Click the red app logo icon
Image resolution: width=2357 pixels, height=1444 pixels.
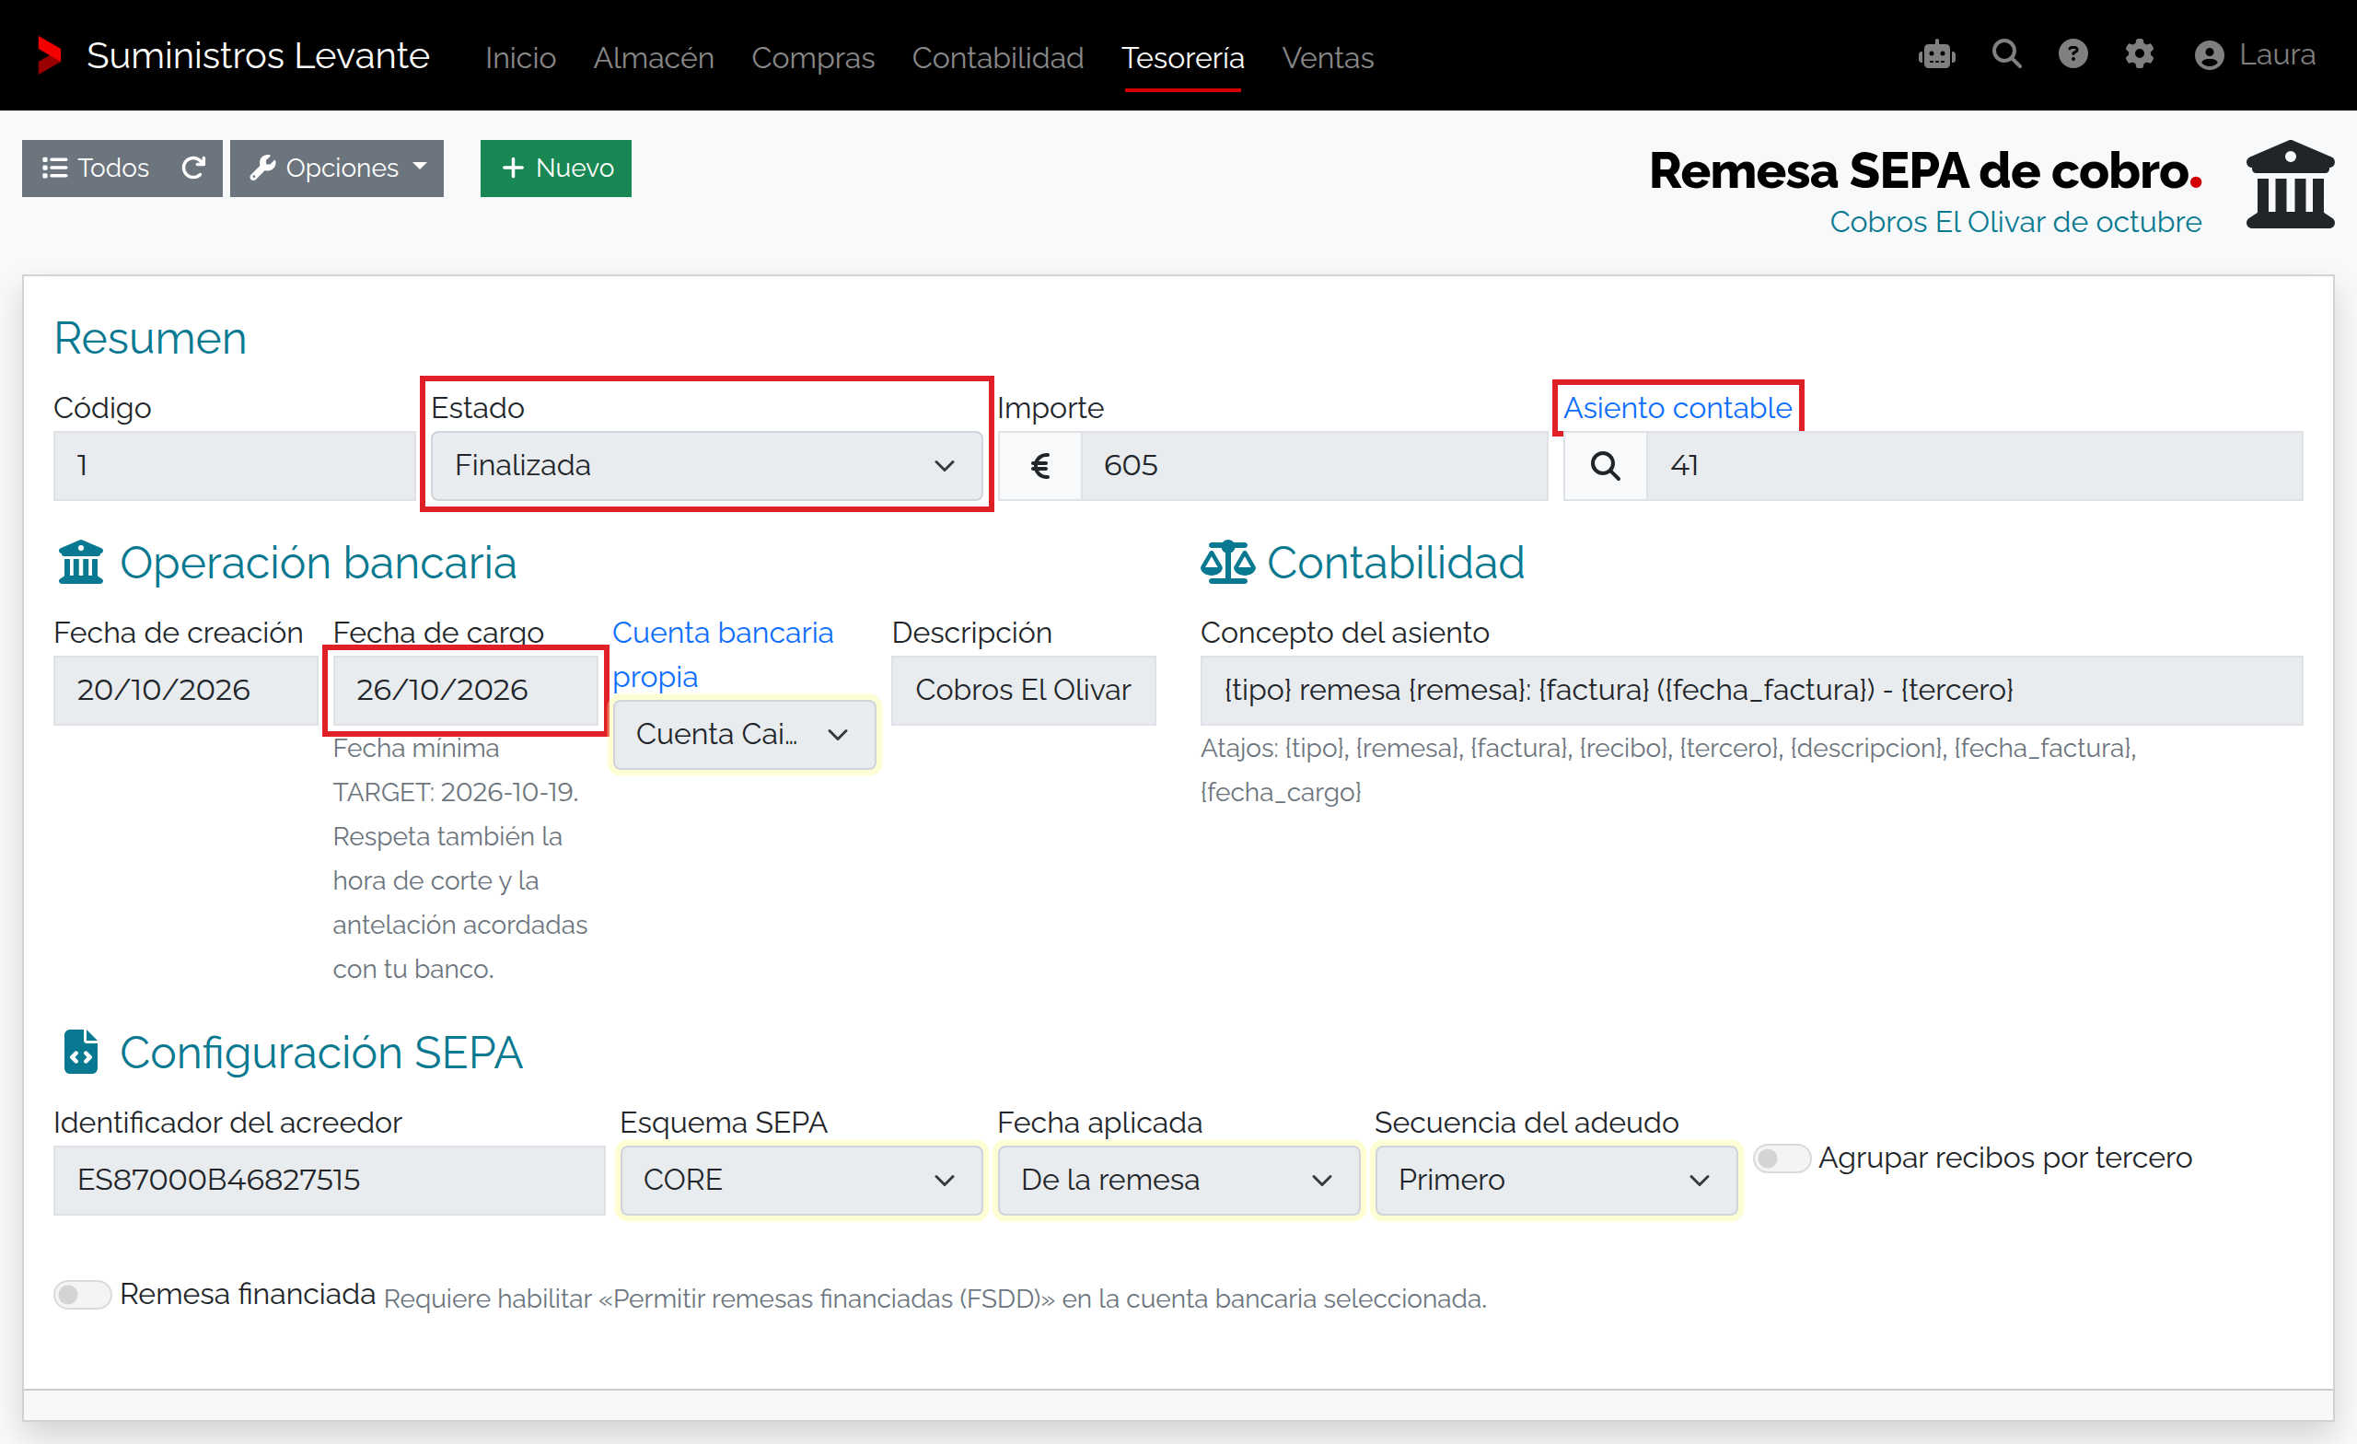coord(49,55)
